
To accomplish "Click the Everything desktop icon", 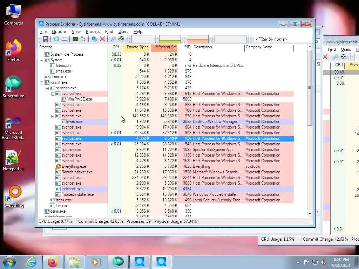I will pyautogui.click(x=14, y=197).
